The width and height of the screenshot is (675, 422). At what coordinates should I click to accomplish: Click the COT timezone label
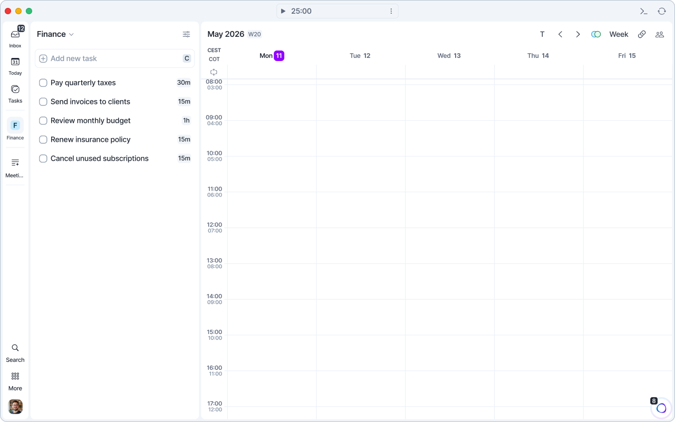(214, 60)
